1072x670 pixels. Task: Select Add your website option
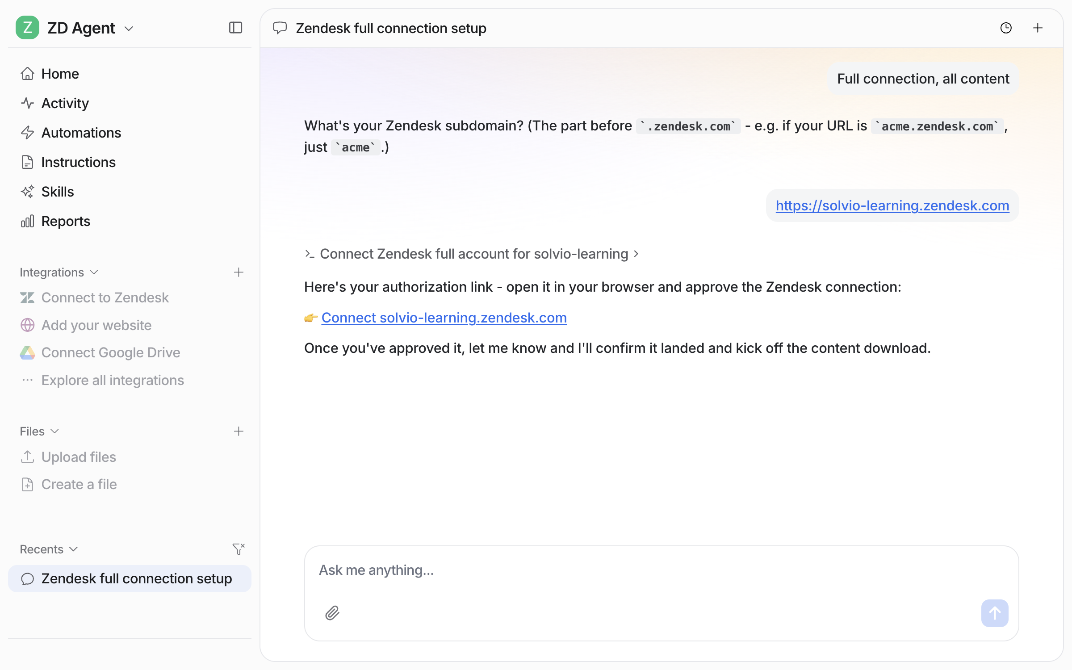point(85,325)
